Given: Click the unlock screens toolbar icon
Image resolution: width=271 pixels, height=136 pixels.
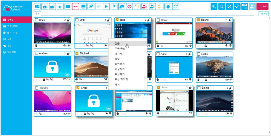Looking at the screenshot, I should [x=53, y=6].
